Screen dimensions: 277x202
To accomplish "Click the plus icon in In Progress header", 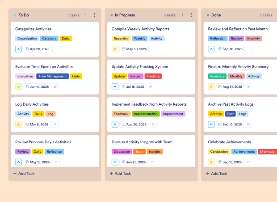I will click(x=182, y=15).
